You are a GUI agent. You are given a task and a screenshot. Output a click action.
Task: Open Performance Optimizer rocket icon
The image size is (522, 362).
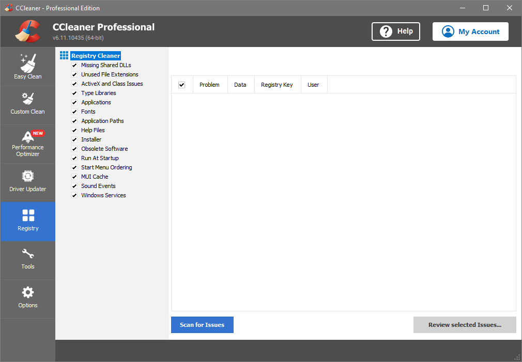coord(28,137)
